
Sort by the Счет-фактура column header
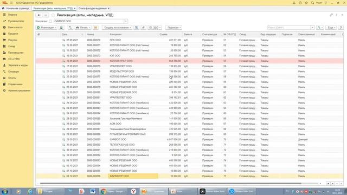(211, 34)
